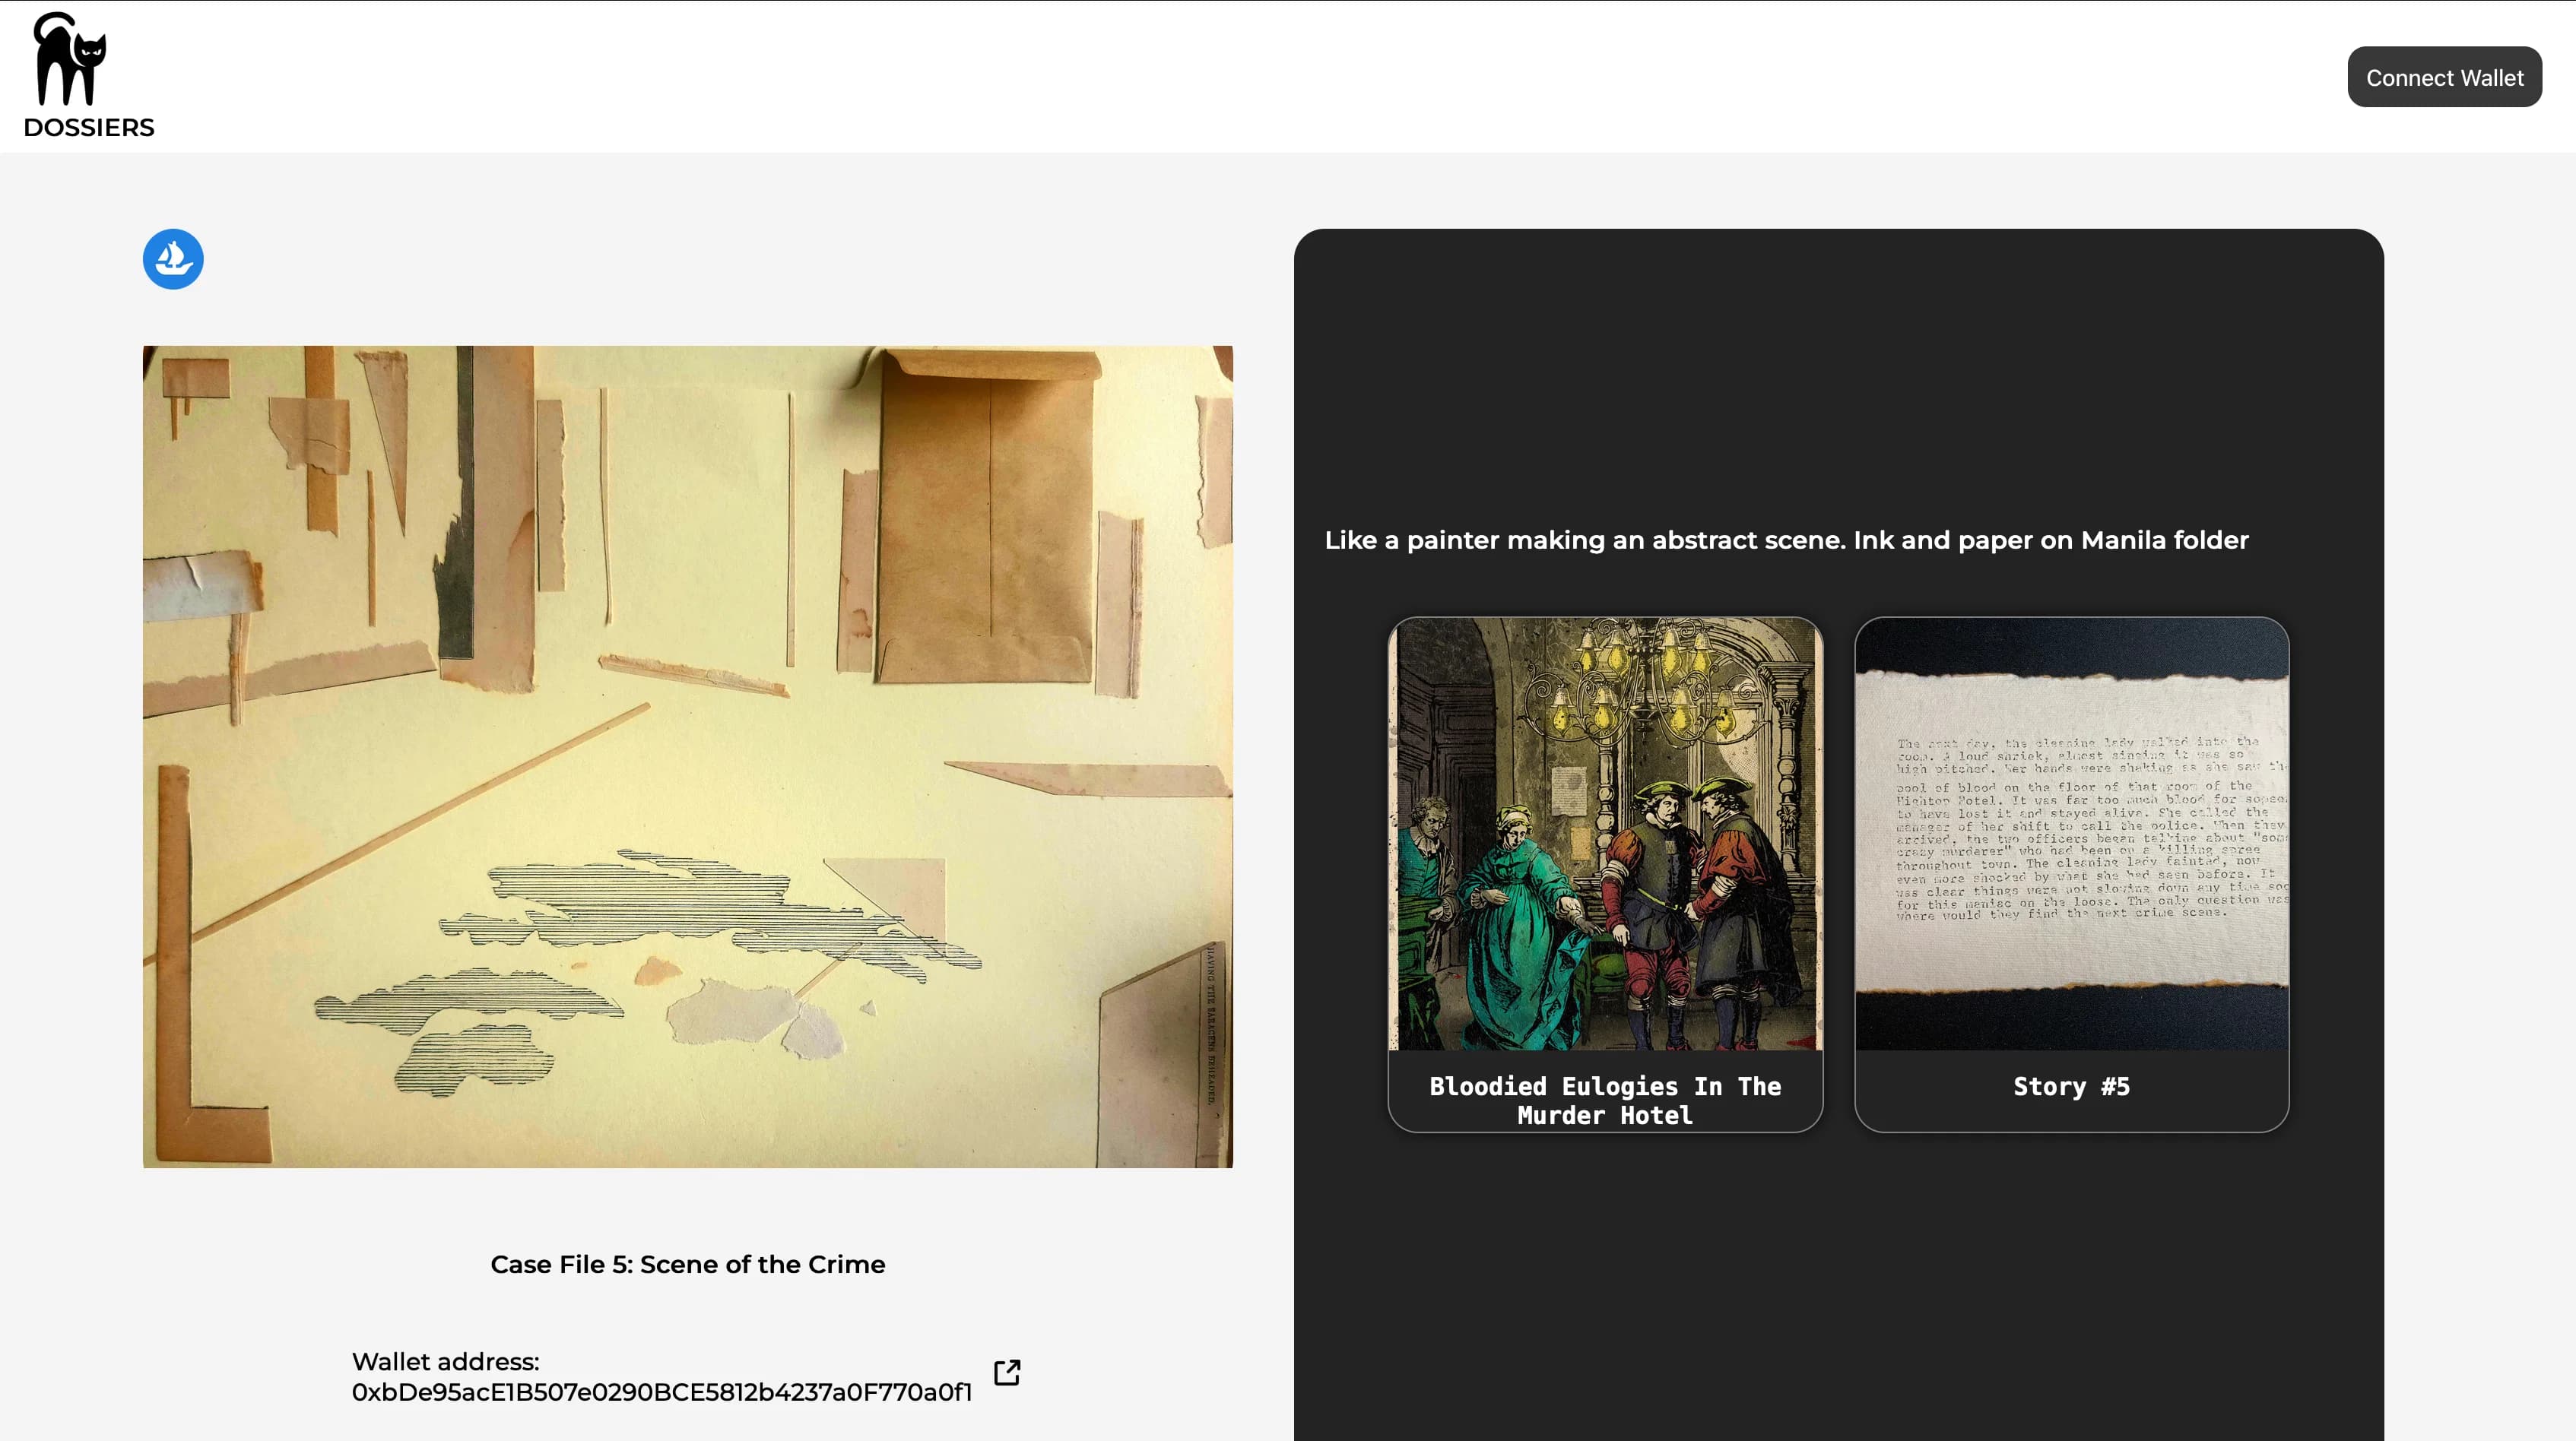Click the 'Story #5' card caption
The image size is (2576, 1441).
point(2071,1086)
